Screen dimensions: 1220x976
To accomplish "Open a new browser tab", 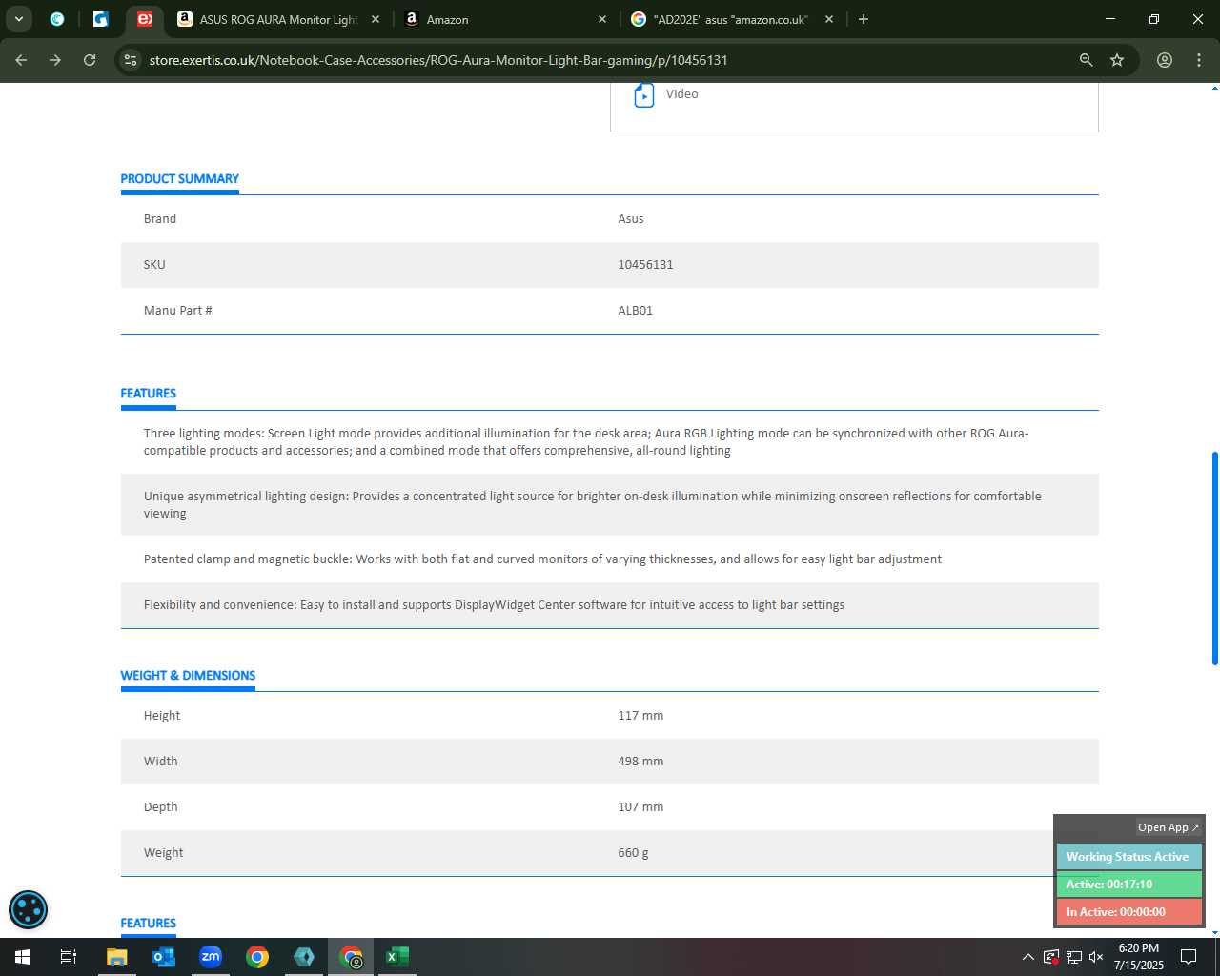I will pos(864,19).
